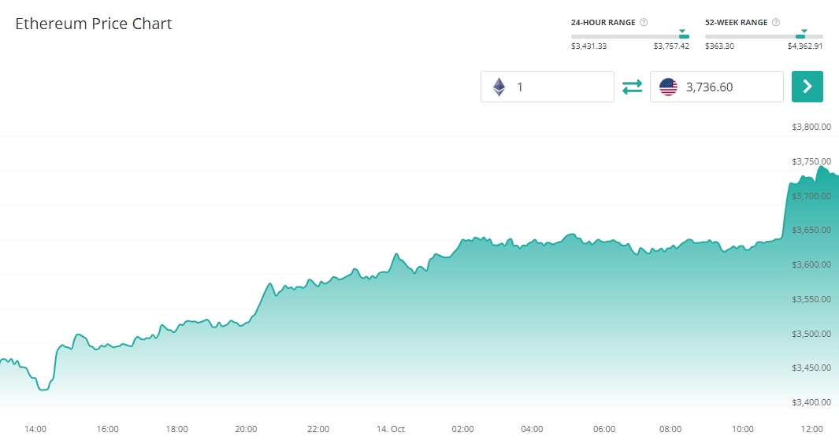
Task: Click the 24-hour range slider bar
Action: pos(629,36)
